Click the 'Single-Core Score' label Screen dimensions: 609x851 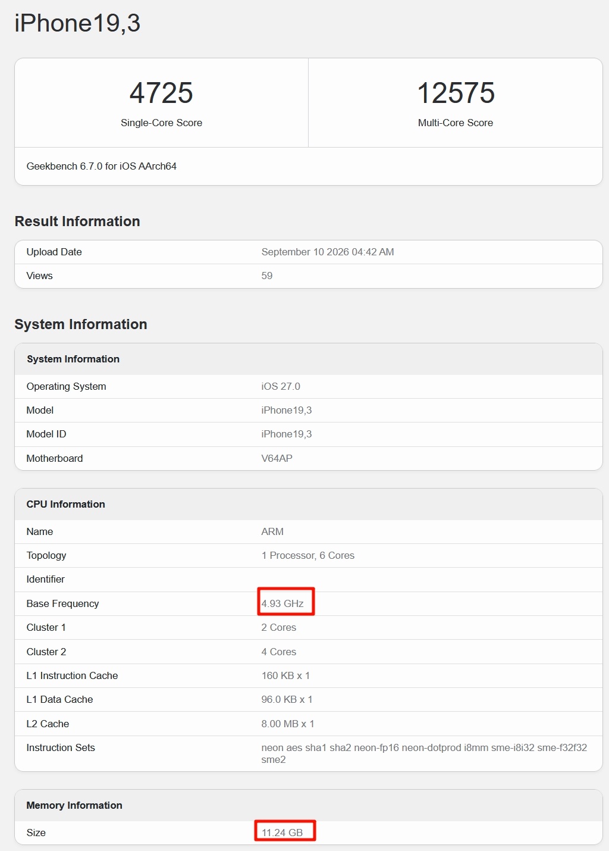161,123
